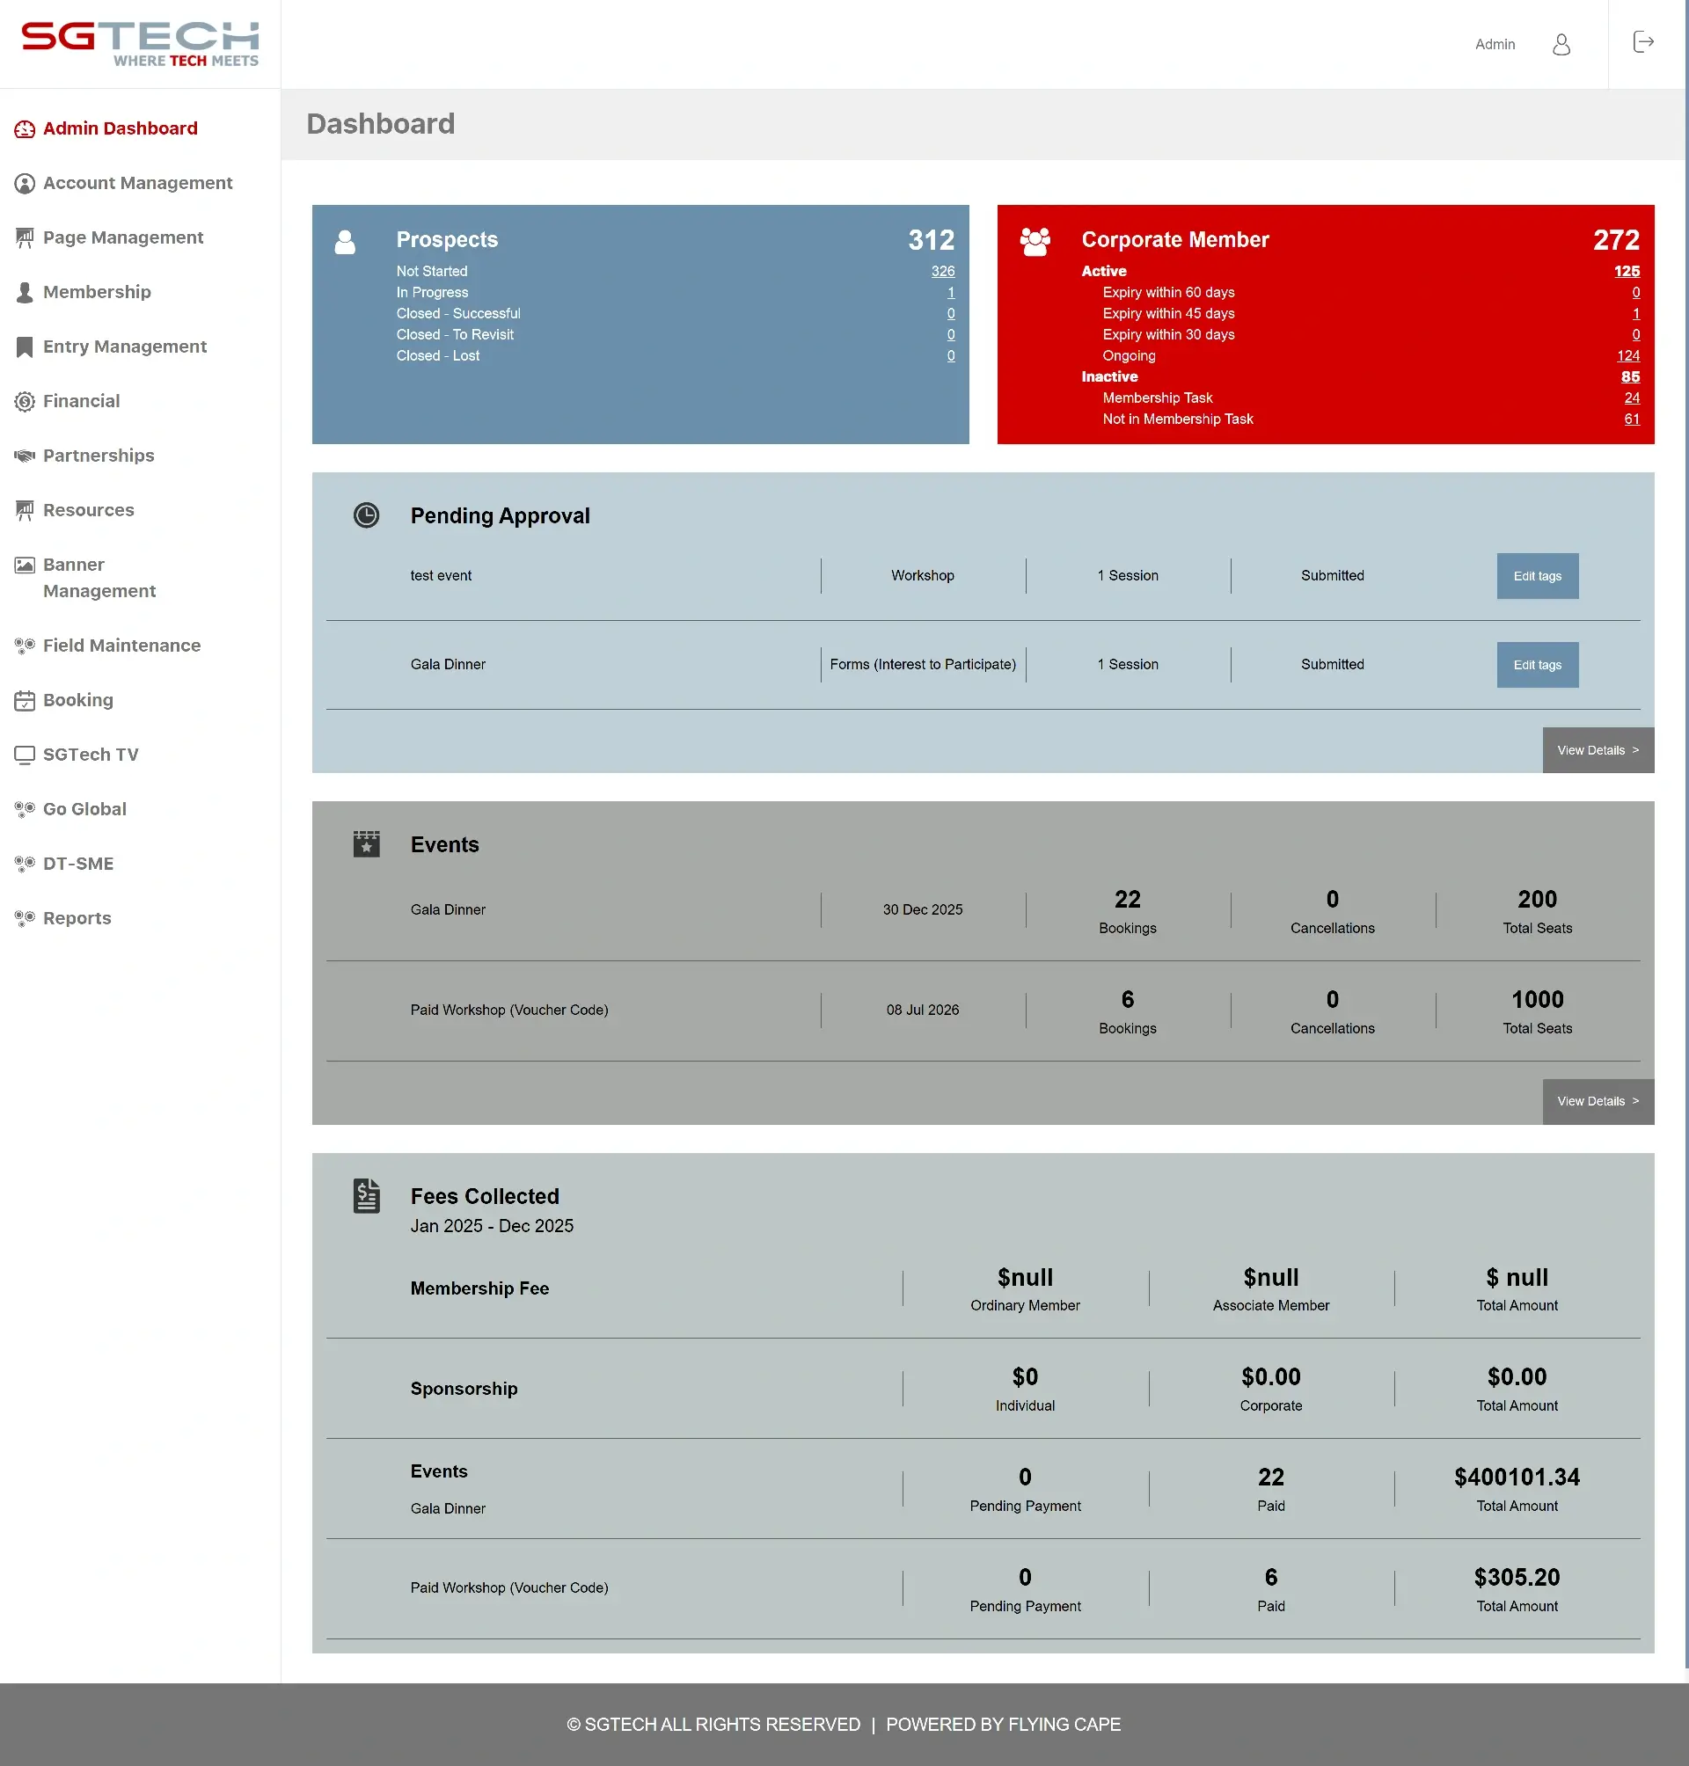Click the Corporate Member group icon
The height and width of the screenshot is (1766, 1689).
[x=1034, y=241]
